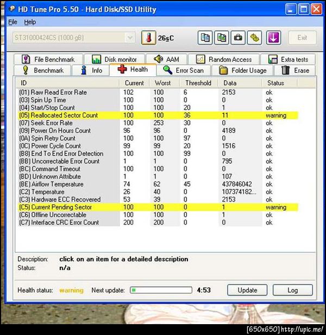Click the copy text to clipboard icon
This screenshot has height=335, width=326.
pos(205,38)
